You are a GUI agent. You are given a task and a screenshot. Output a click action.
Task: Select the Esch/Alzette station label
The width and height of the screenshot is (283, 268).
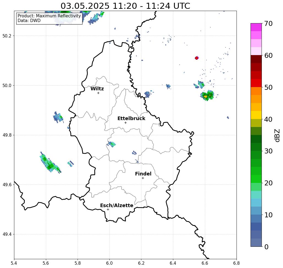(117, 205)
